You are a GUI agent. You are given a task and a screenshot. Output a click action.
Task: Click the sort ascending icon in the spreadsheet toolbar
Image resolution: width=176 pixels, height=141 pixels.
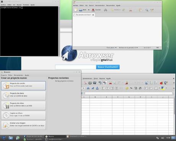(x=151, y=83)
